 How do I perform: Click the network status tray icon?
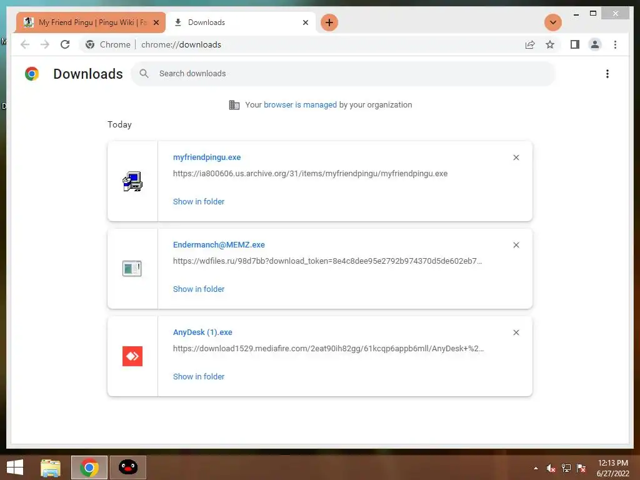pyautogui.click(x=566, y=468)
